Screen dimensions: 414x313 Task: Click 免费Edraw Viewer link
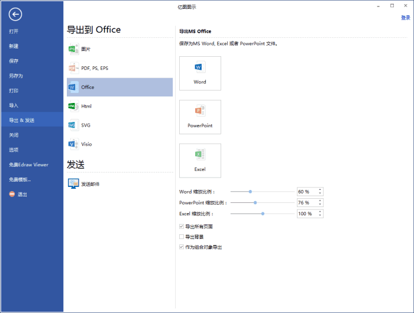(x=28, y=164)
